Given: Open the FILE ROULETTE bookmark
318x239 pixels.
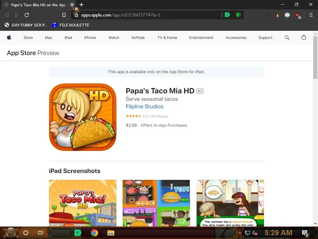Looking at the screenshot, I should pos(71,25).
